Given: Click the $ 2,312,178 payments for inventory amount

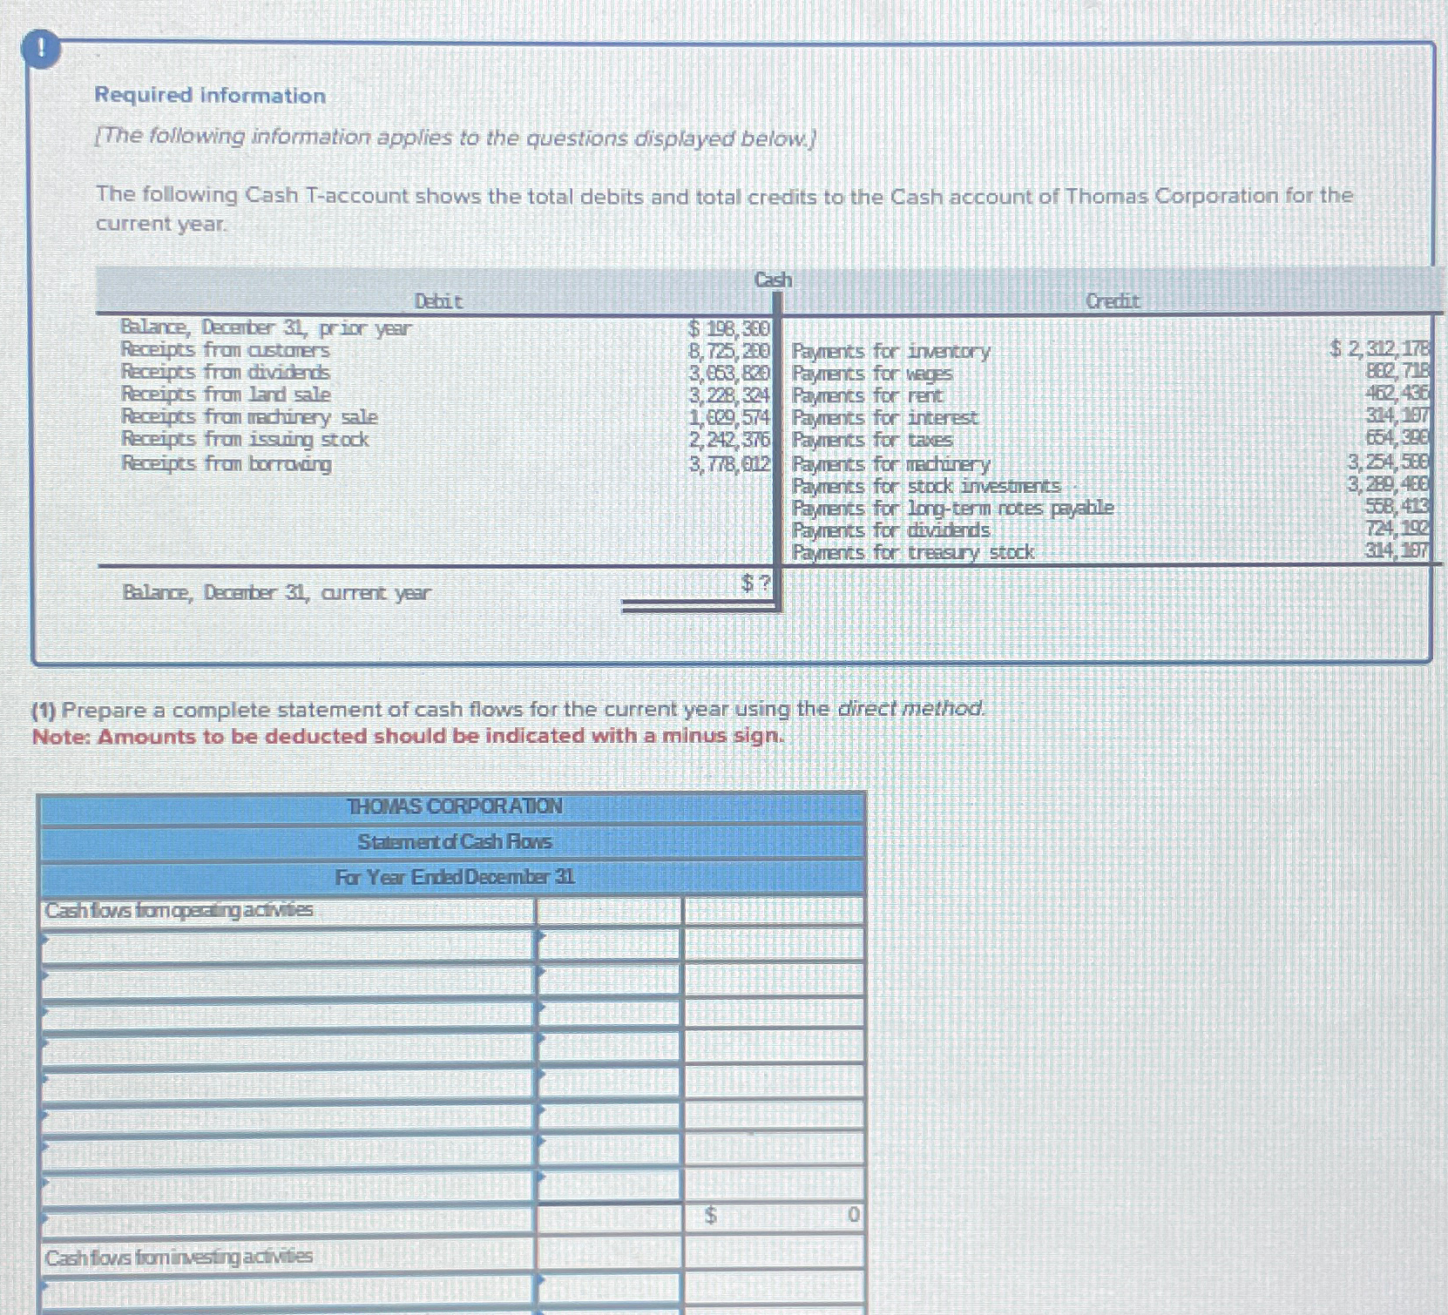Looking at the screenshot, I should pos(1380,349).
